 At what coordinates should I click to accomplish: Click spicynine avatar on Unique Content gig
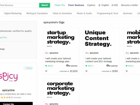tap(87, 53)
